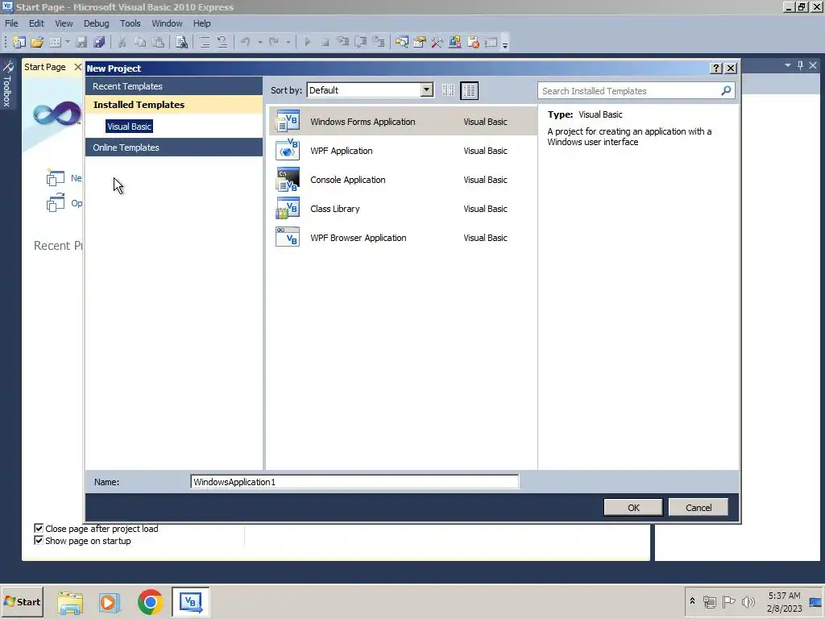Open the Add New Item dropdown arrow

[x=68, y=42]
